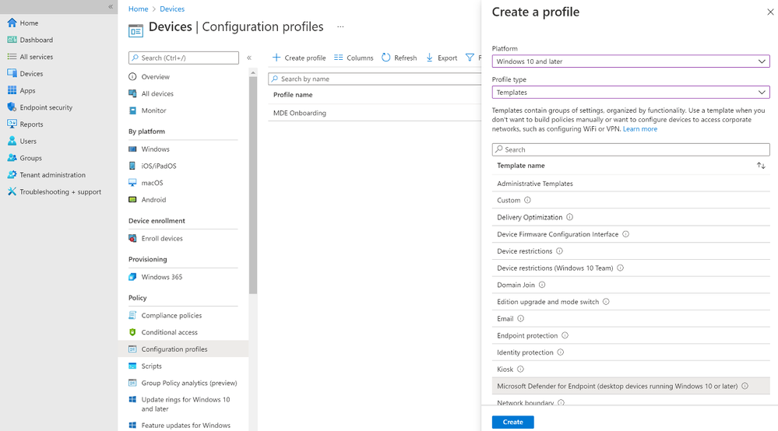Select Device Firmware Configuration Interface template
This screenshot has height=431, width=778.
[631, 234]
